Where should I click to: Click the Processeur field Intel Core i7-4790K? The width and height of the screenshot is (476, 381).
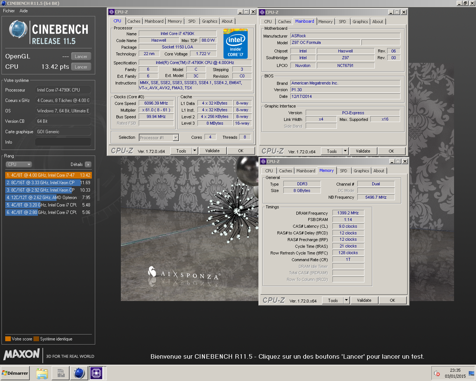63,90
